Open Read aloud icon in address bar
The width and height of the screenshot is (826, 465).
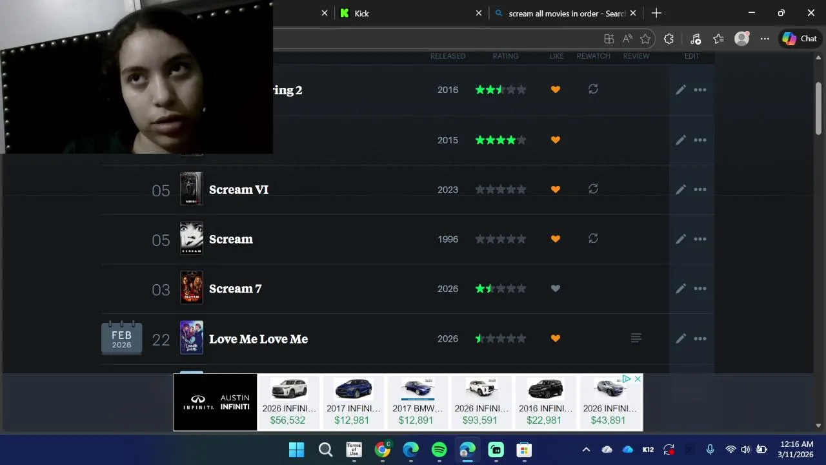627,39
